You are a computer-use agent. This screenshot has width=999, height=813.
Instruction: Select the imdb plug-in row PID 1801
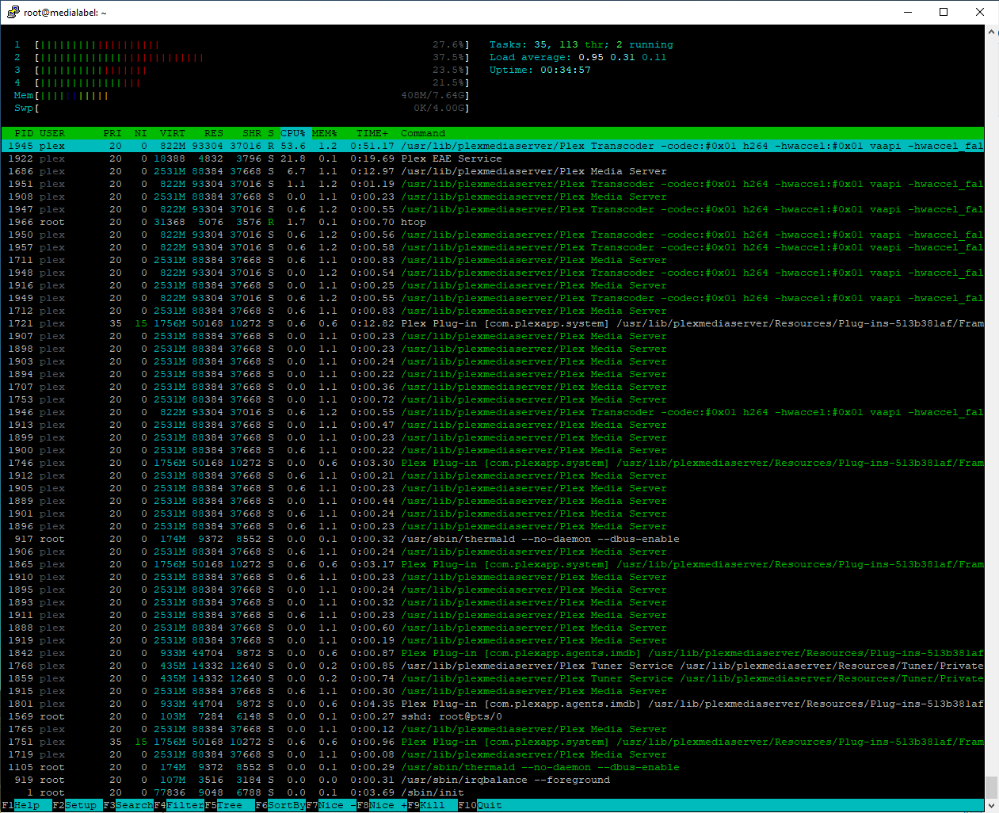click(493, 704)
